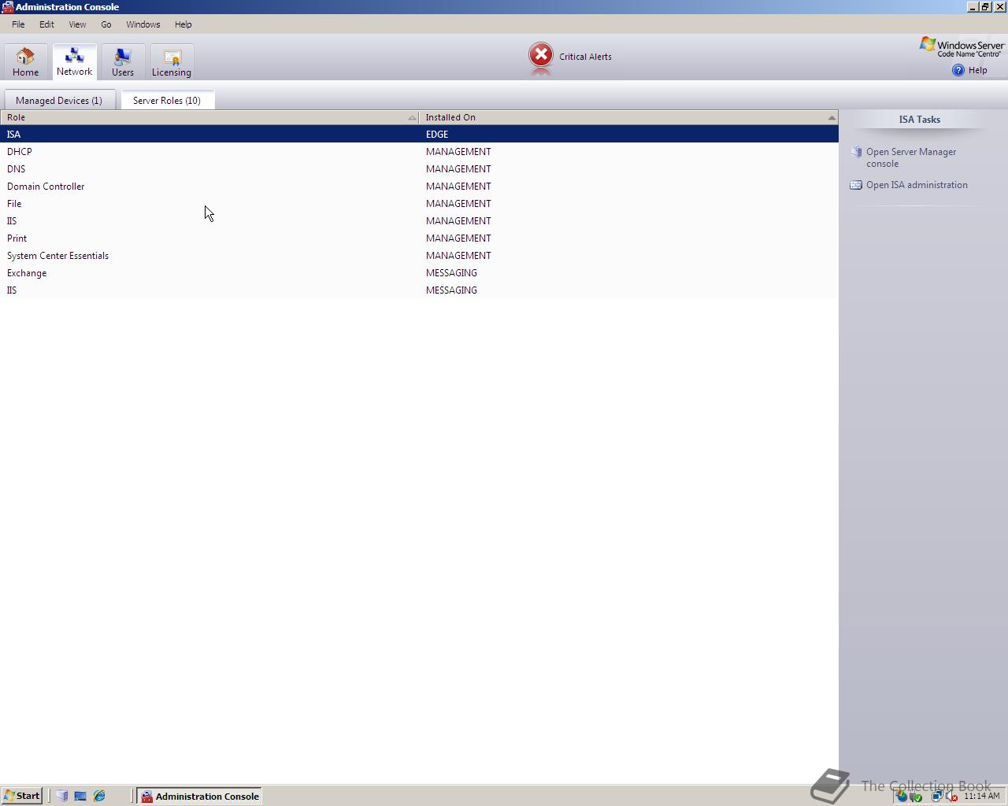The width and height of the screenshot is (1008, 806).
Task: Click the EDGE cell in the ISA row
Action: pos(437,134)
